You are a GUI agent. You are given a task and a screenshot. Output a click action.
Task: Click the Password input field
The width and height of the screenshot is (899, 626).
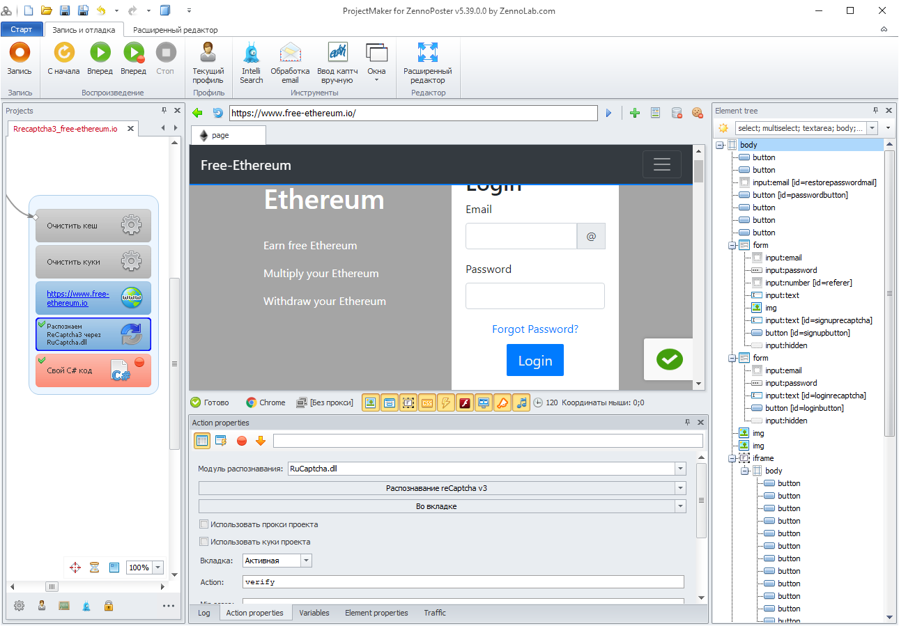coord(535,296)
